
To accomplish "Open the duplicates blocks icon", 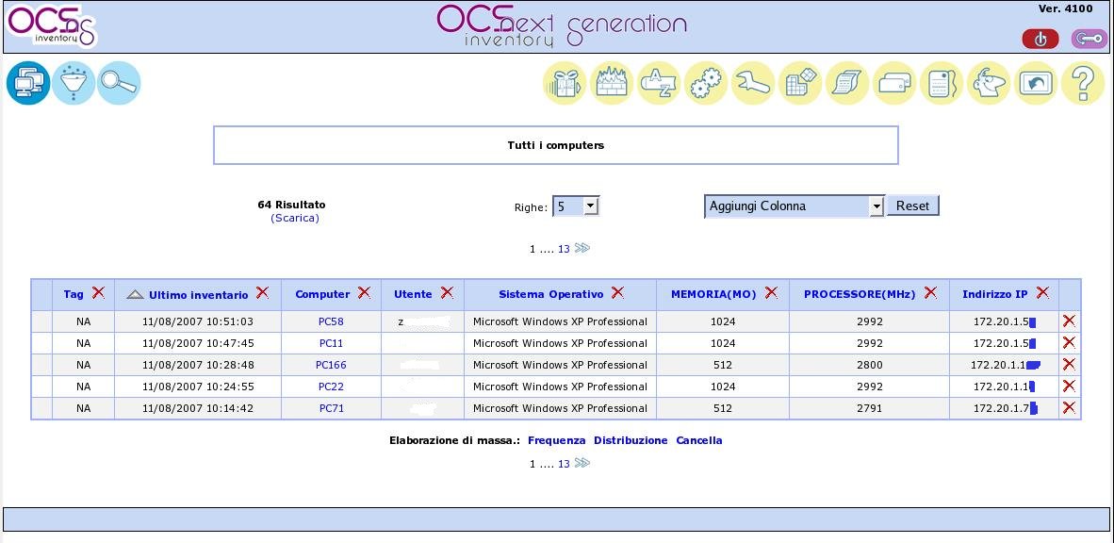I will (799, 83).
